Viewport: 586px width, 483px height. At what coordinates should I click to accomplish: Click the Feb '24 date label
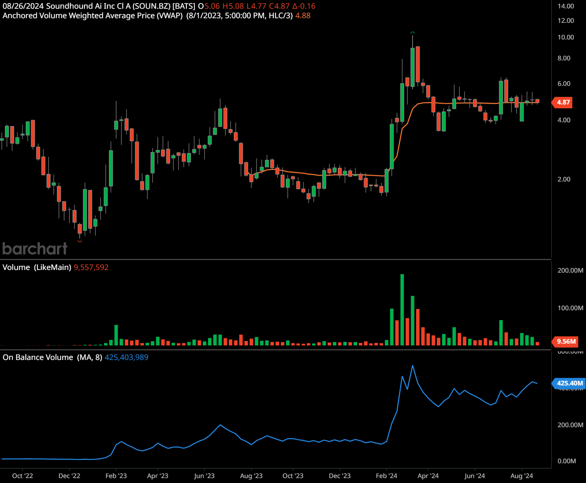point(386,476)
